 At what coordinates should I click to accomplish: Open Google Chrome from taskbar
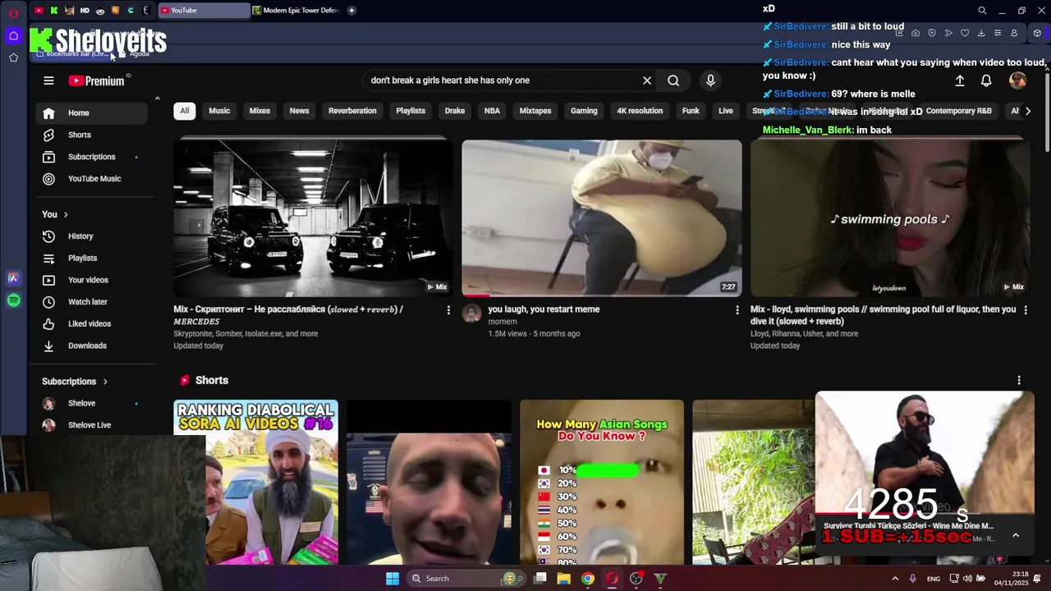[588, 579]
